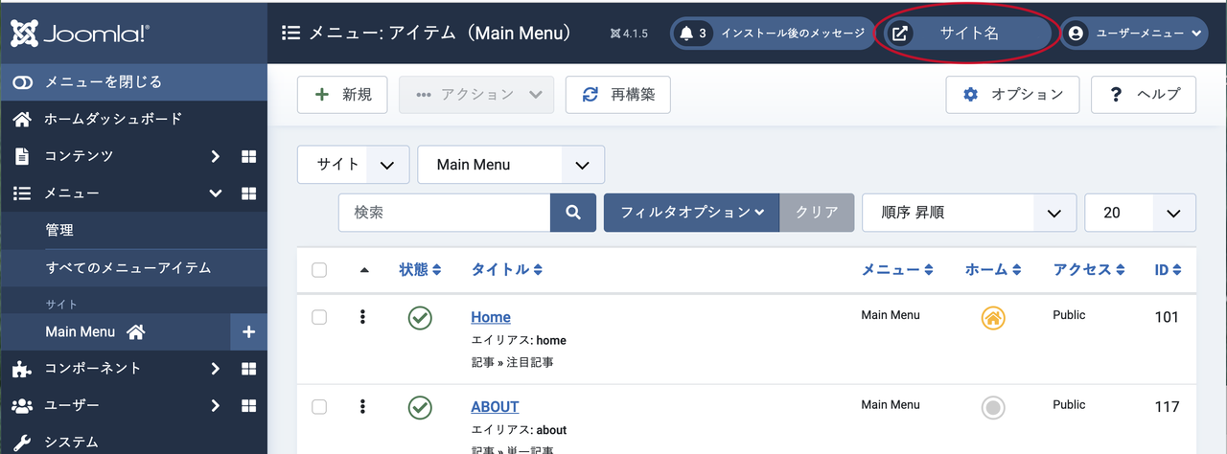
Task: Click the orange home icon for Home
Action: (x=993, y=318)
